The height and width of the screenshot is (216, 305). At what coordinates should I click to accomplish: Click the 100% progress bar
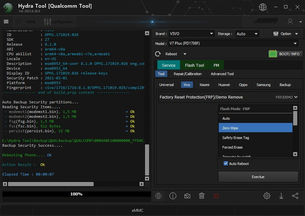click(76, 194)
